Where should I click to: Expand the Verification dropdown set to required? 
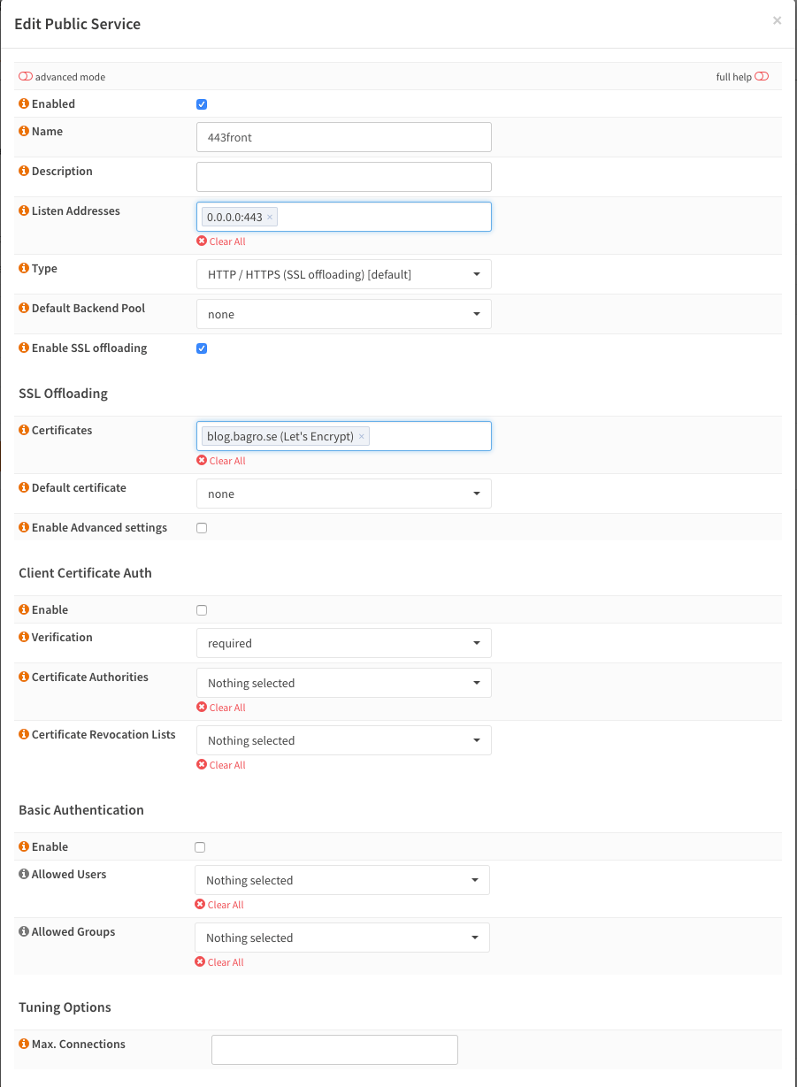(343, 643)
